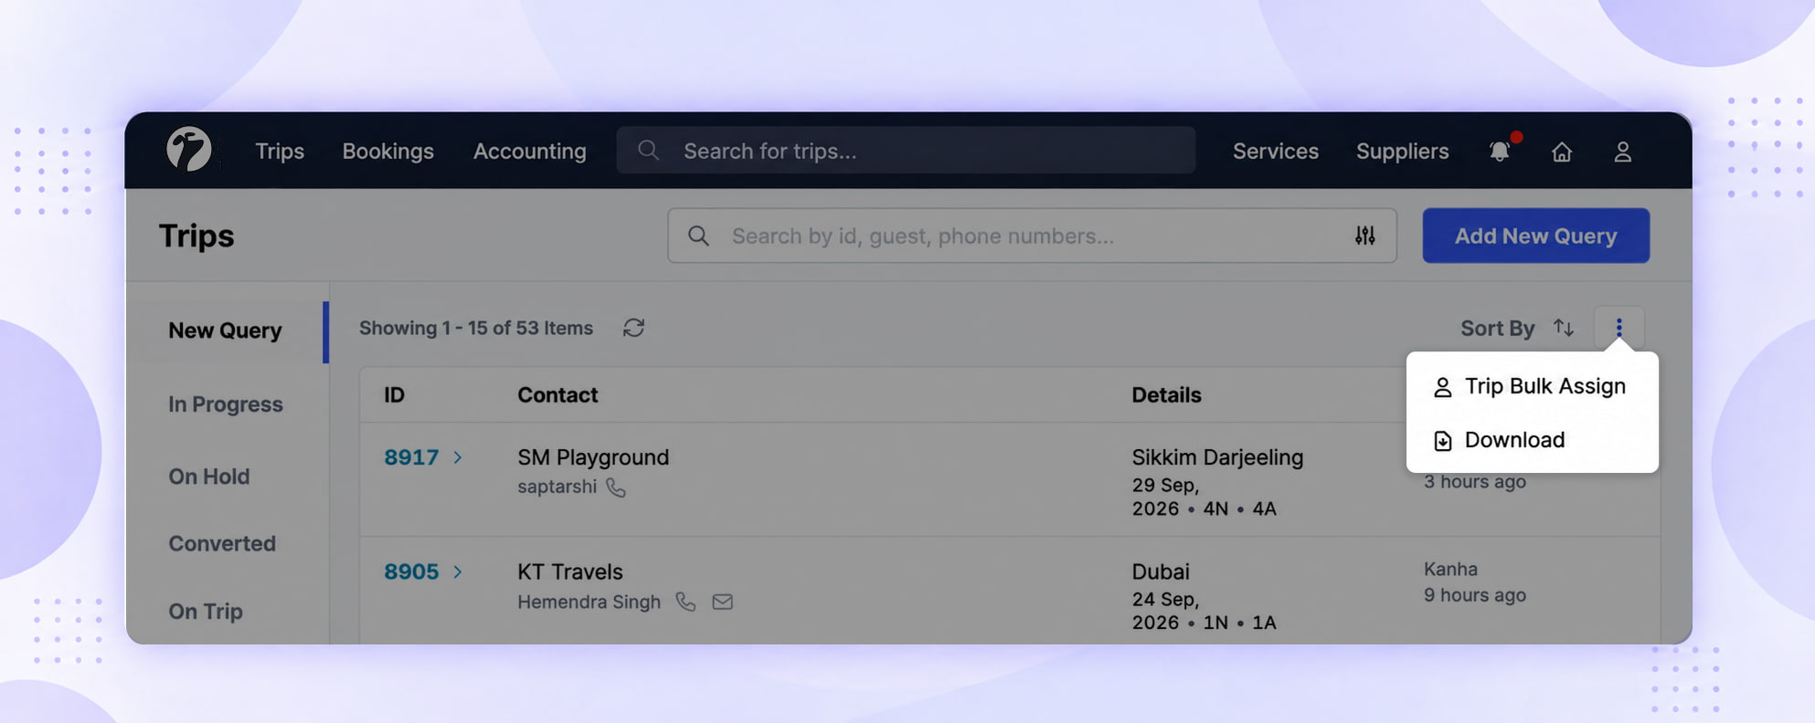This screenshot has height=723, width=1815.
Task: Toggle sort order arrows
Action: (x=1564, y=328)
